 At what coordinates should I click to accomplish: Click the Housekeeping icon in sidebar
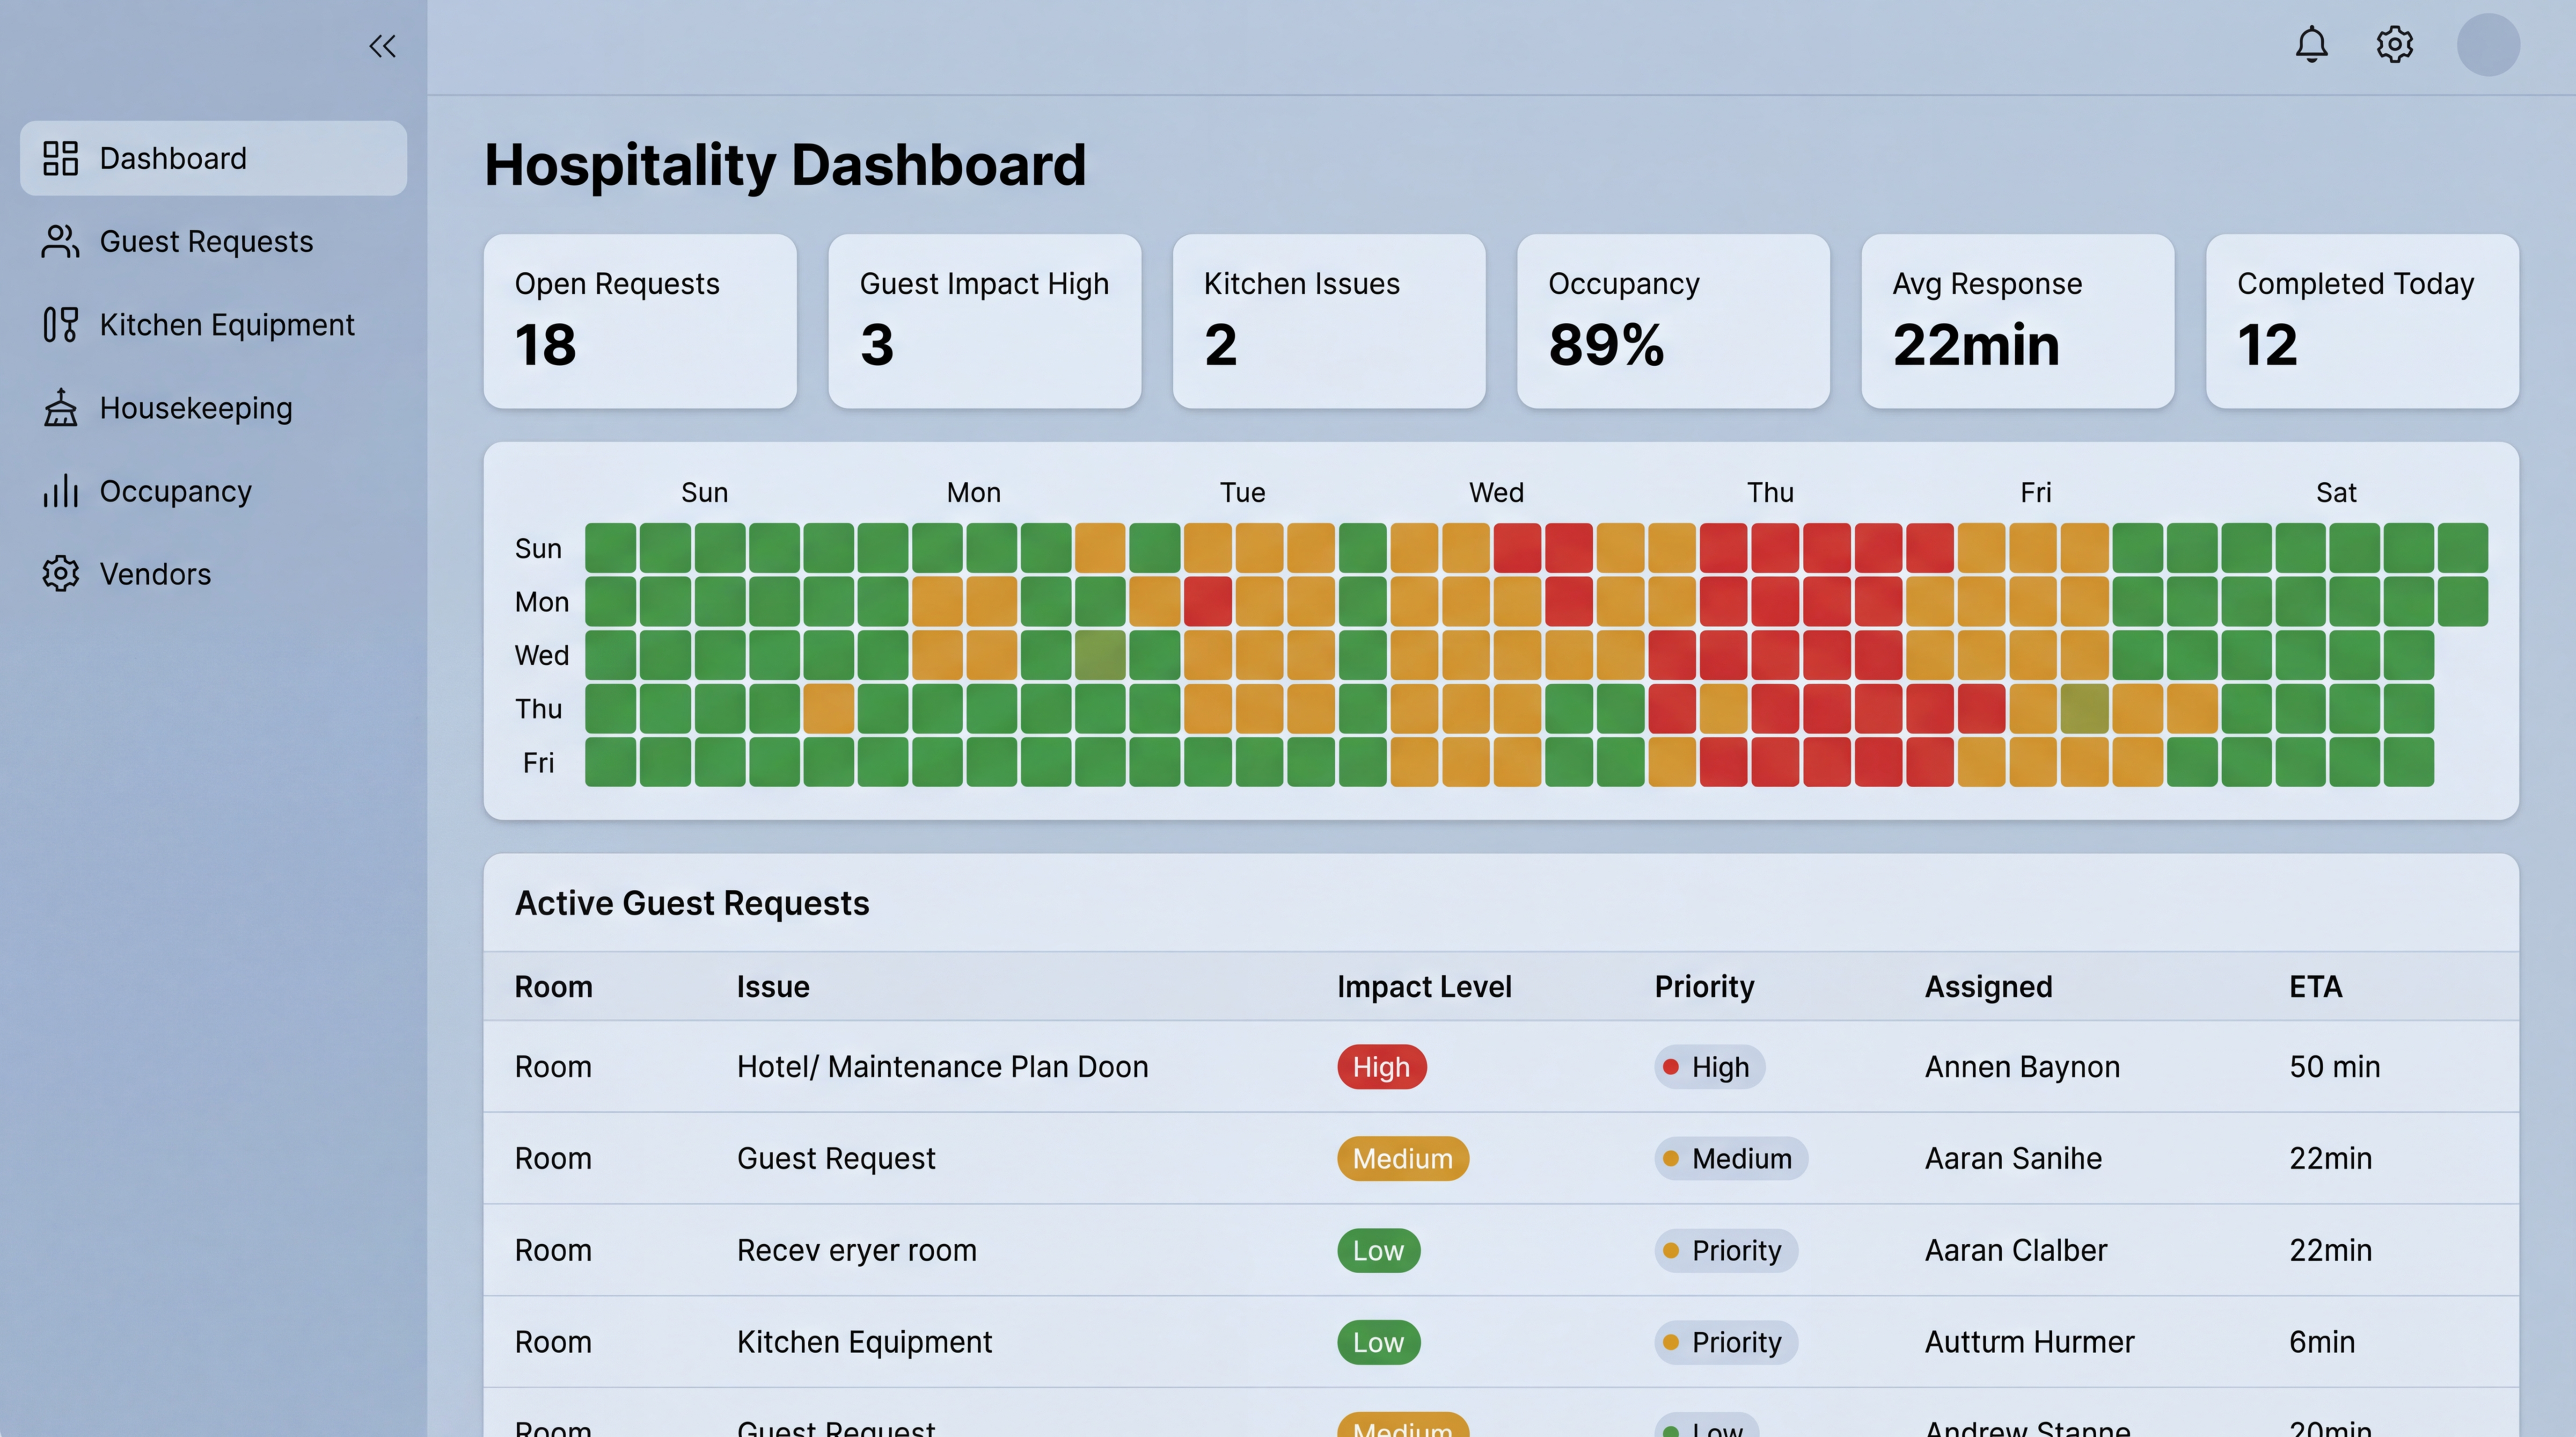pyautogui.click(x=60, y=408)
